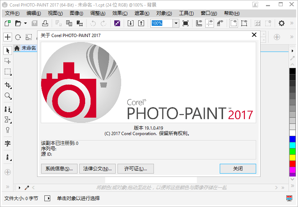The width and height of the screenshot is (298, 207).
Task: Select the Paint brush tool
Action: point(8,157)
